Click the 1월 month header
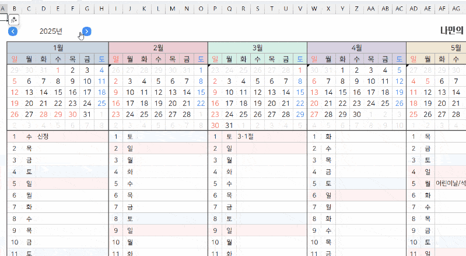 pyautogui.click(x=58, y=48)
